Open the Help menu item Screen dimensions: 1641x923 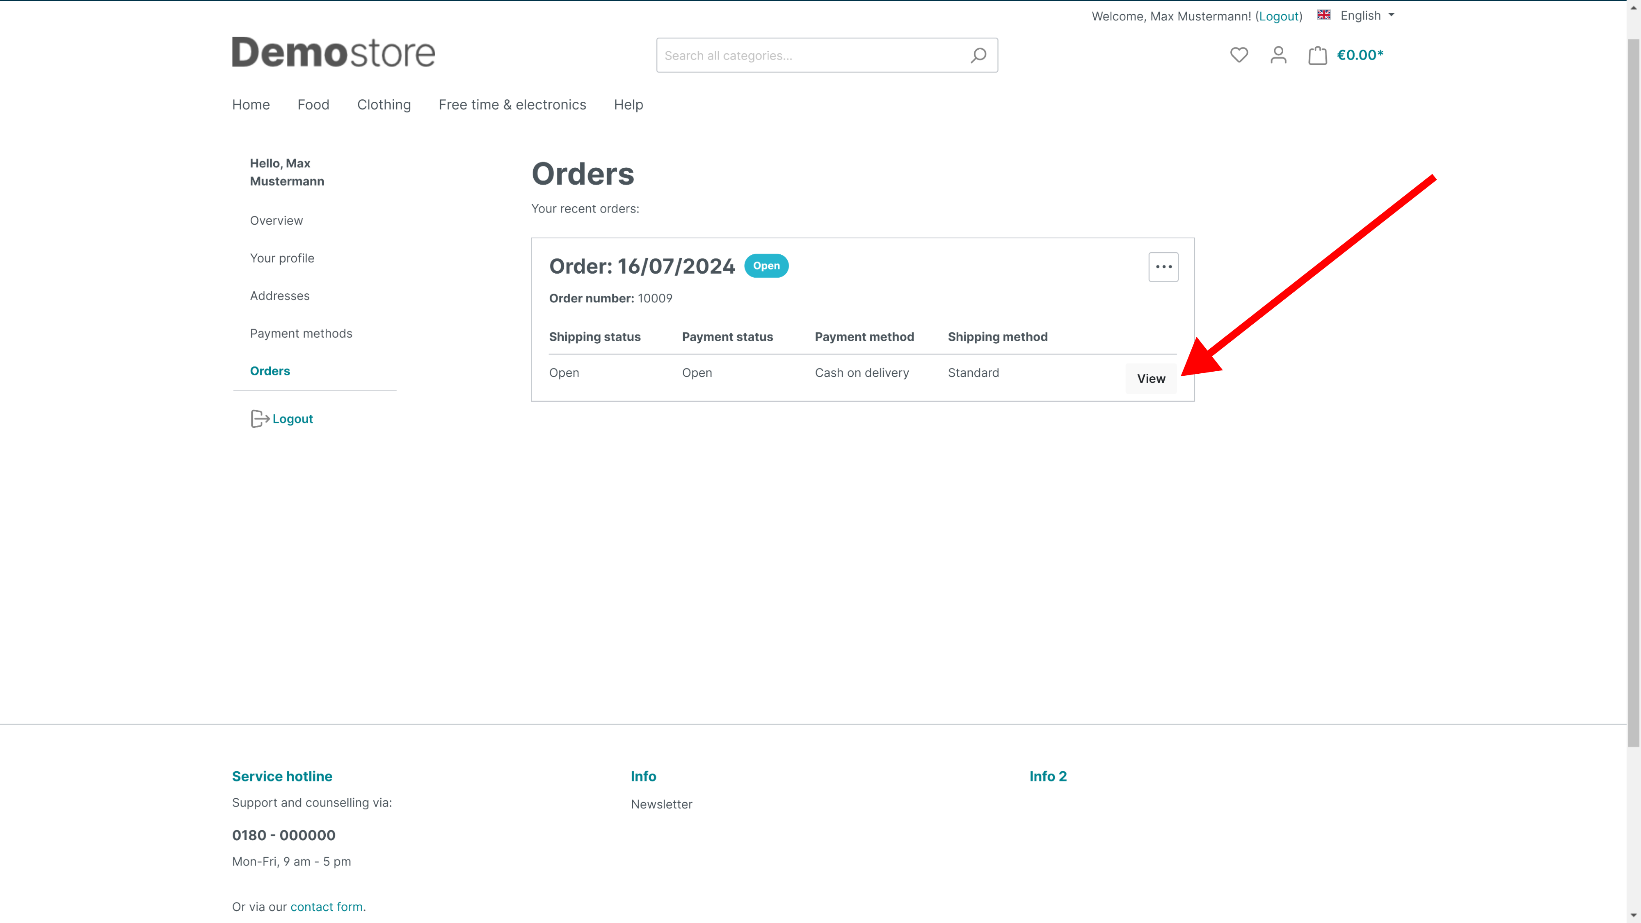[628, 105]
